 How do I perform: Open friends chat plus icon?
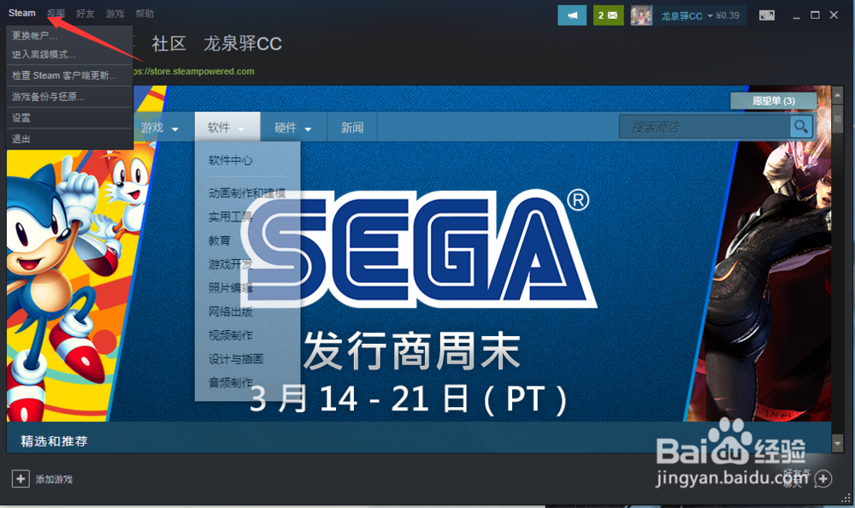823,479
